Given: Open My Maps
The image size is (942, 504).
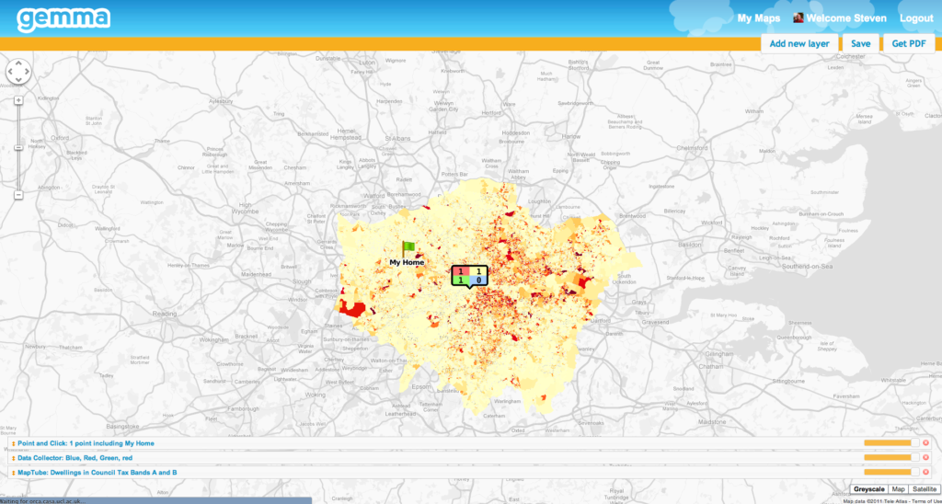Looking at the screenshot, I should point(758,18).
